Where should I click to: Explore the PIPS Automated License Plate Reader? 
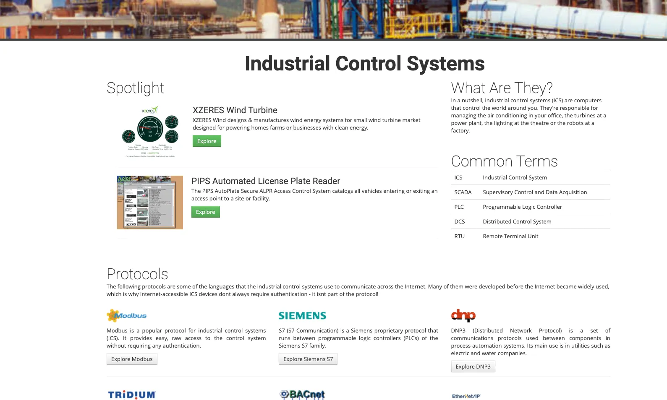pos(206,212)
